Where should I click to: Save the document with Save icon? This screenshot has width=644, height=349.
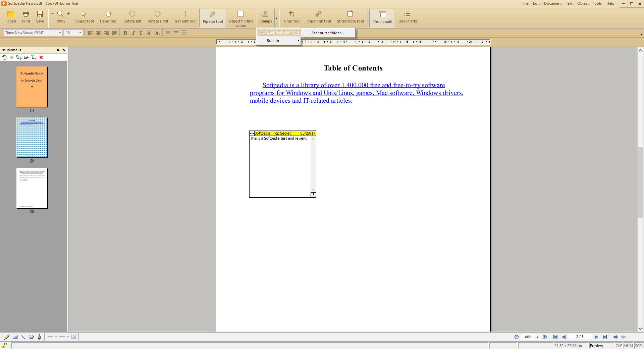tap(40, 14)
